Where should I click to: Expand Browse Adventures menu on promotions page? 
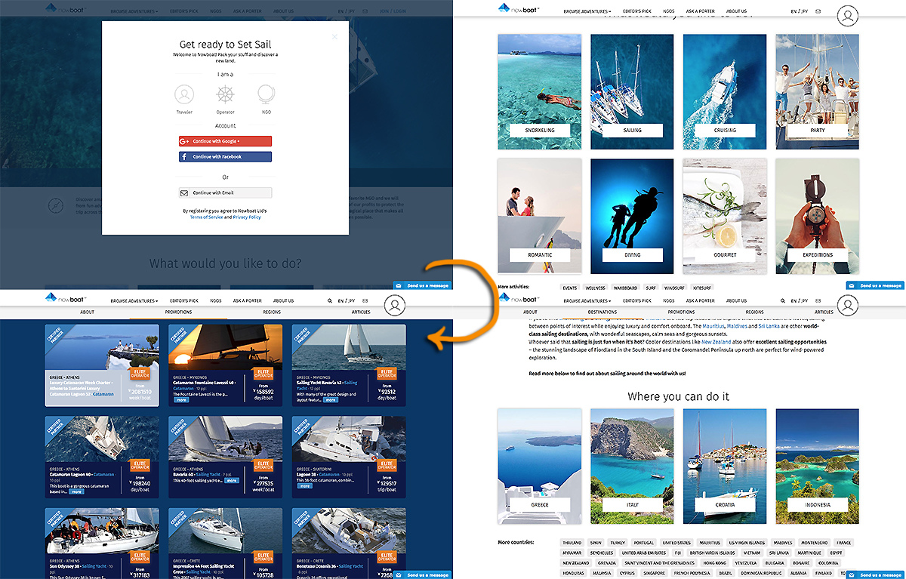tap(134, 300)
